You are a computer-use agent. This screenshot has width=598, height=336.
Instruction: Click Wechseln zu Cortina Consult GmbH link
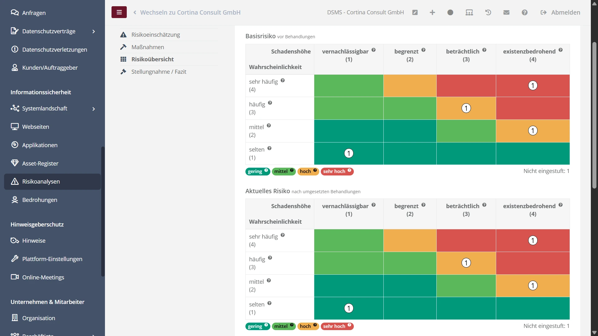[x=190, y=12]
